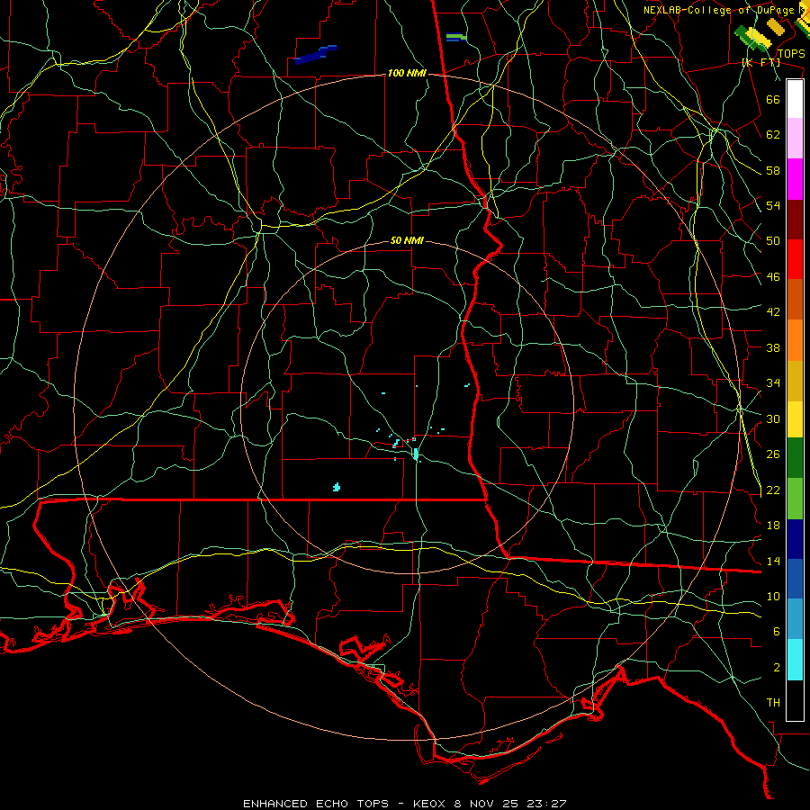
Task: Click the legend value 50
Action: [x=773, y=241]
